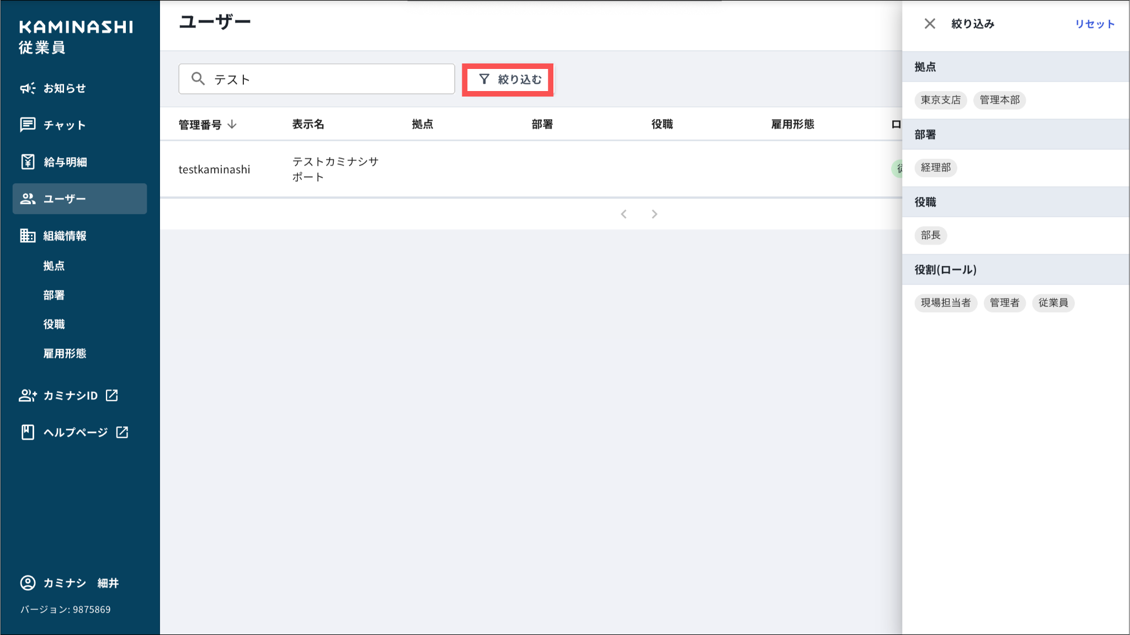Toggle the 経理部 department chip
1130x635 pixels.
(935, 168)
